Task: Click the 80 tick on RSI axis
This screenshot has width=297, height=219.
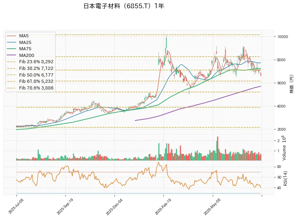Action: (279, 167)
